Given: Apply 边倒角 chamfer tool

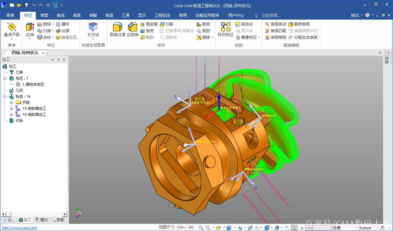Looking at the screenshot, I should tap(133, 29).
